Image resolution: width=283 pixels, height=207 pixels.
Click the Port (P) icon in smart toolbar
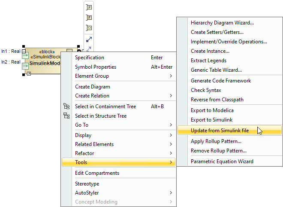click(x=89, y=7)
